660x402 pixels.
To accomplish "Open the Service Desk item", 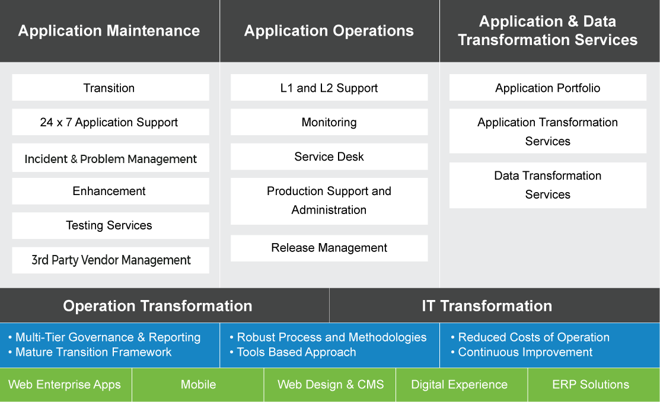I will (329, 157).
